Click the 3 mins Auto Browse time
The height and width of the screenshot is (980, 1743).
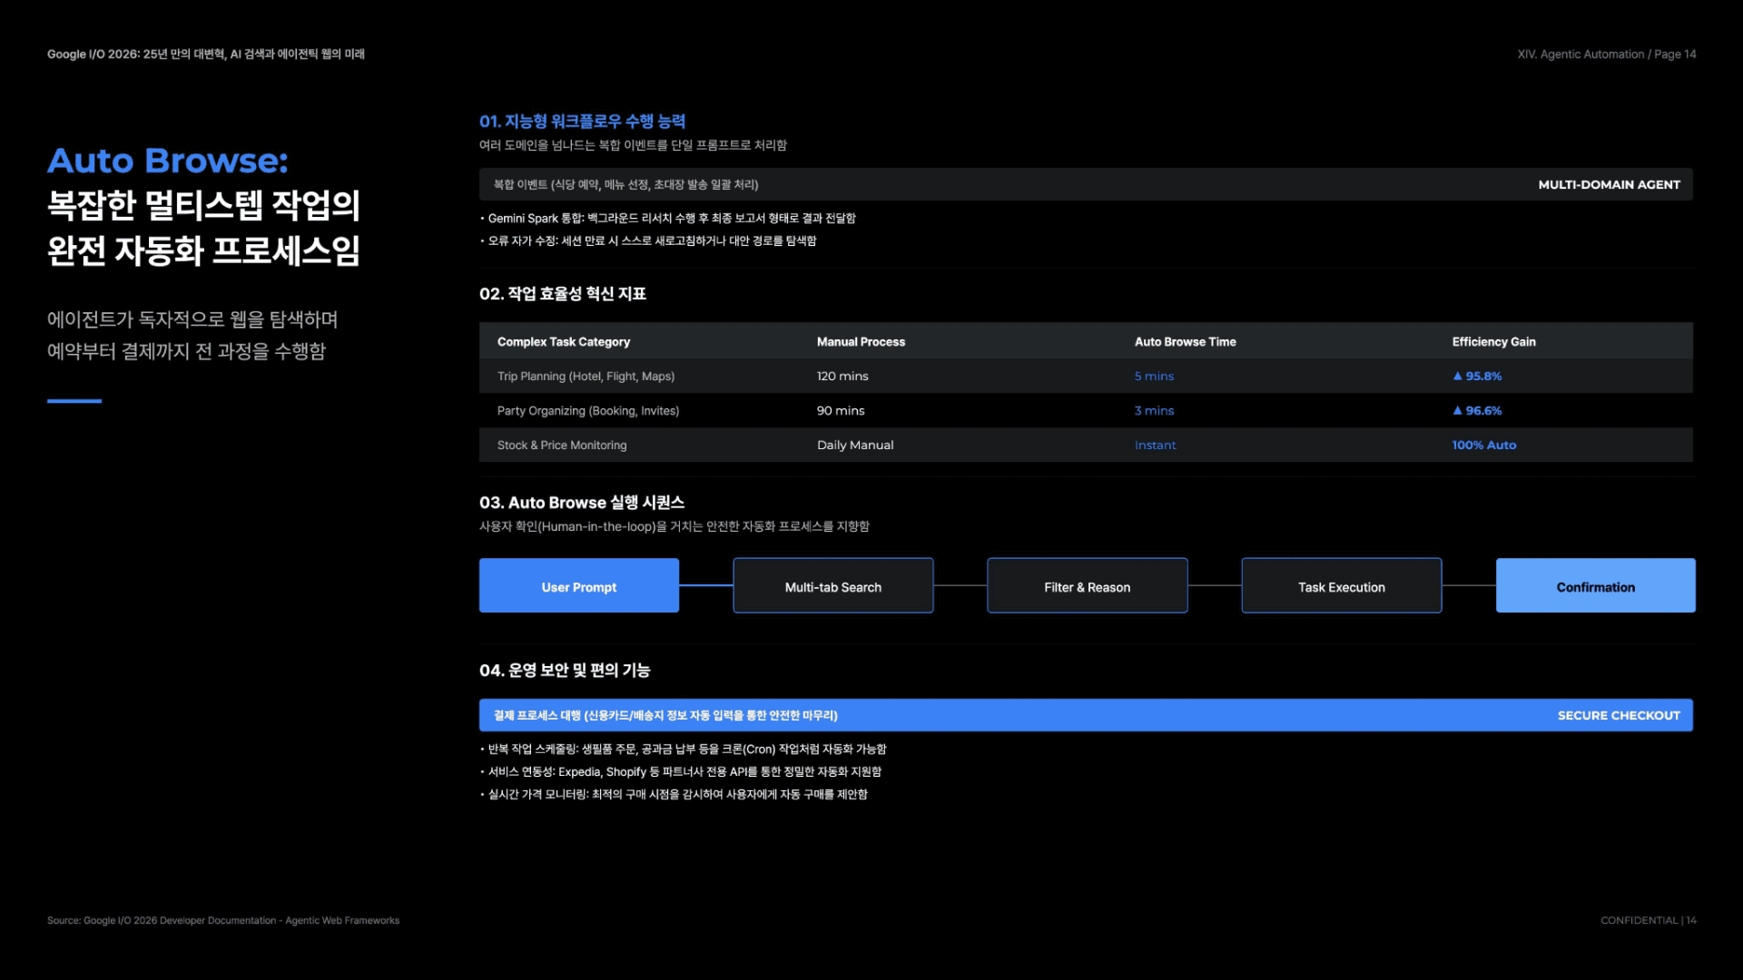click(x=1154, y=411)
